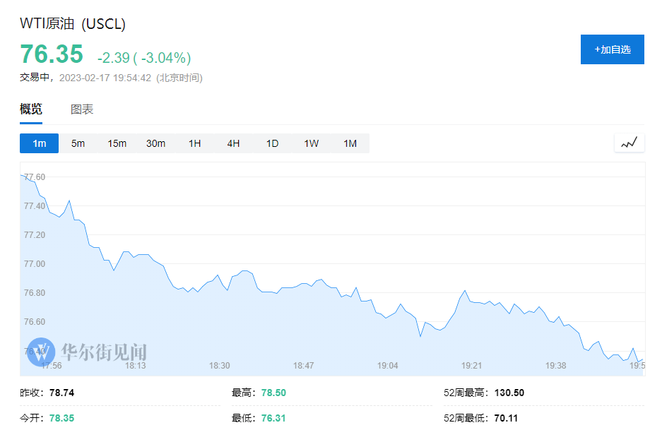Open the 概览 overview tab
The width and height of the screenshot is (650, 430).
pyautogui.click(x=31, y=109)
